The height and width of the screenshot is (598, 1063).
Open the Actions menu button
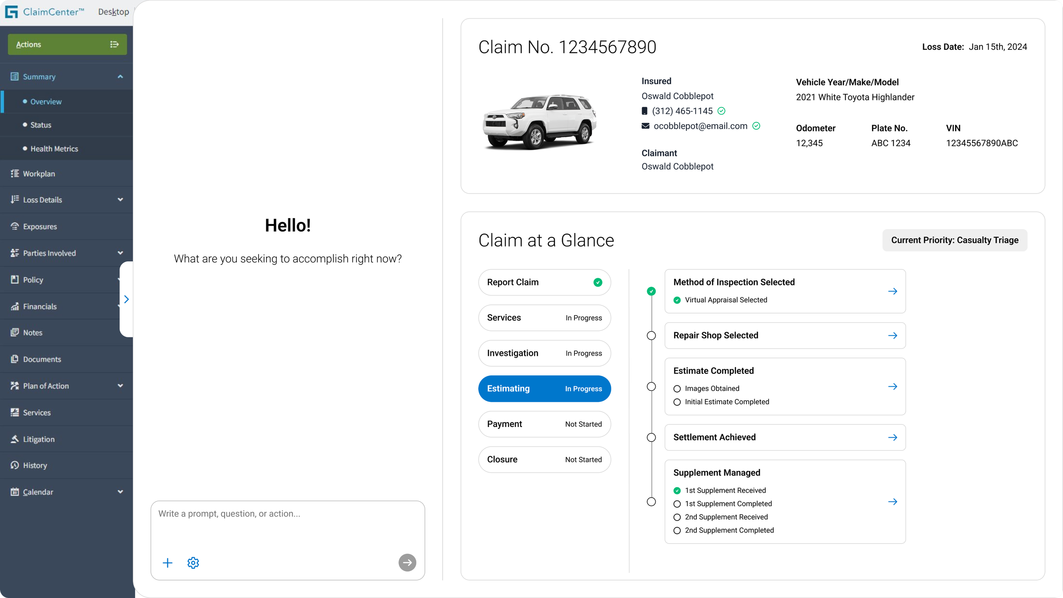coord(67,44)
